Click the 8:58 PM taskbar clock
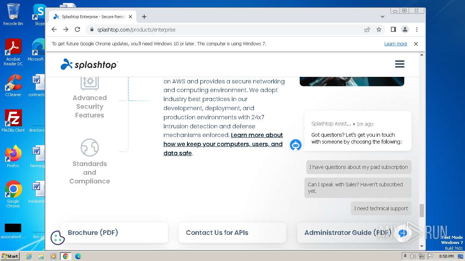This screenshot has height=261, width=465. pos(446,256)
